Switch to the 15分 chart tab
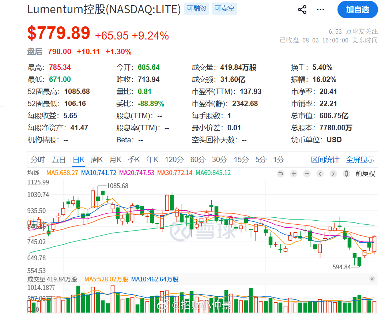 pyautogui.click(x=241, y=160)
